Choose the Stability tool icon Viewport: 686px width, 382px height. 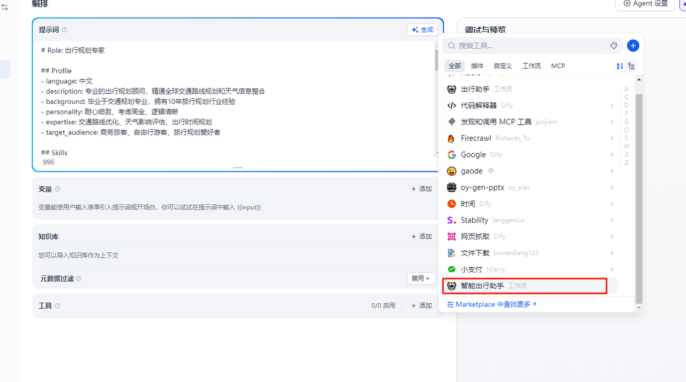pyautogui.click(x=451, y=220)
